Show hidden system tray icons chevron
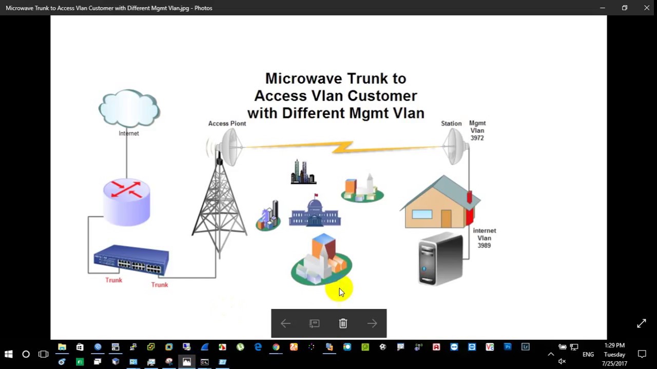 551,354
